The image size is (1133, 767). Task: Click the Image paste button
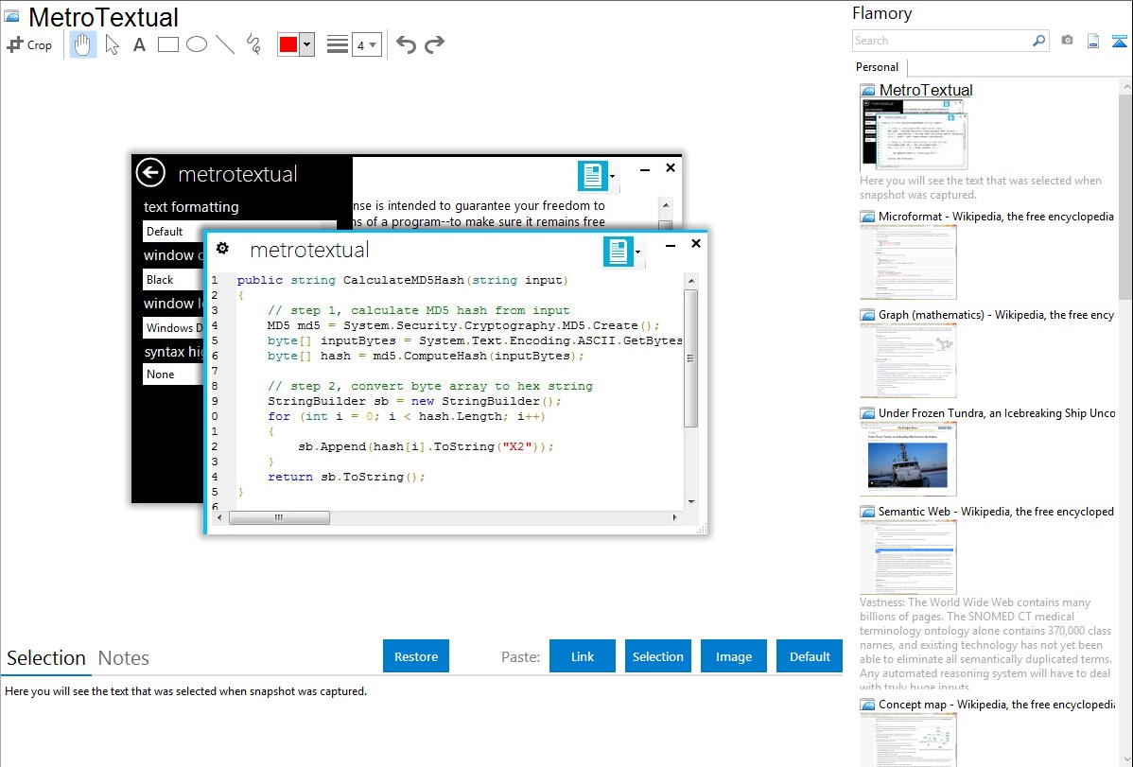[733, 656]
